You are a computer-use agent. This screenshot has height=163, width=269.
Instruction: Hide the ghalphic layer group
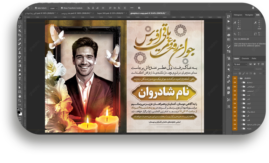pos(235,78)
